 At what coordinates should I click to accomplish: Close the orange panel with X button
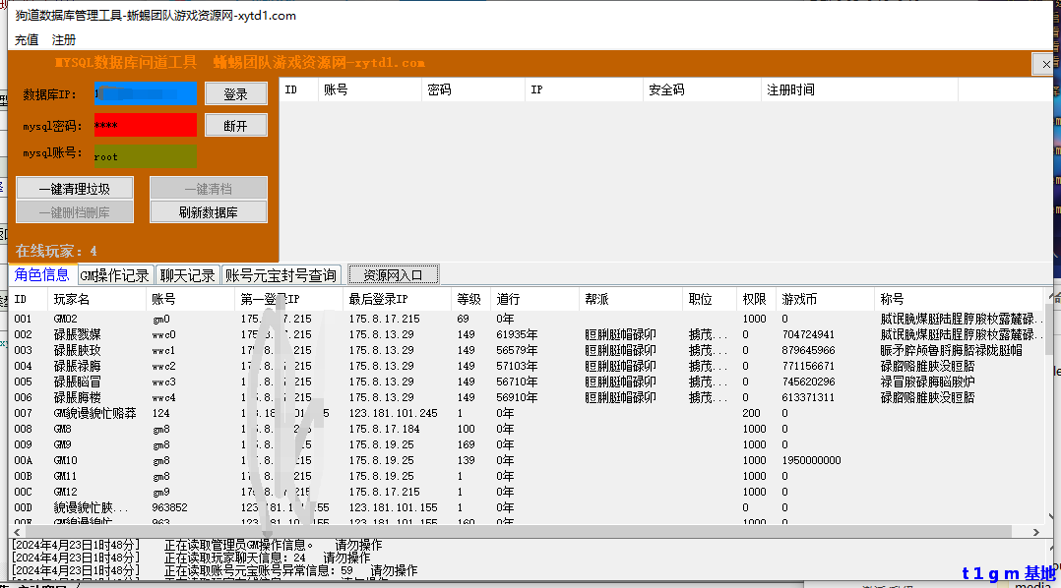coord(1045,64)
